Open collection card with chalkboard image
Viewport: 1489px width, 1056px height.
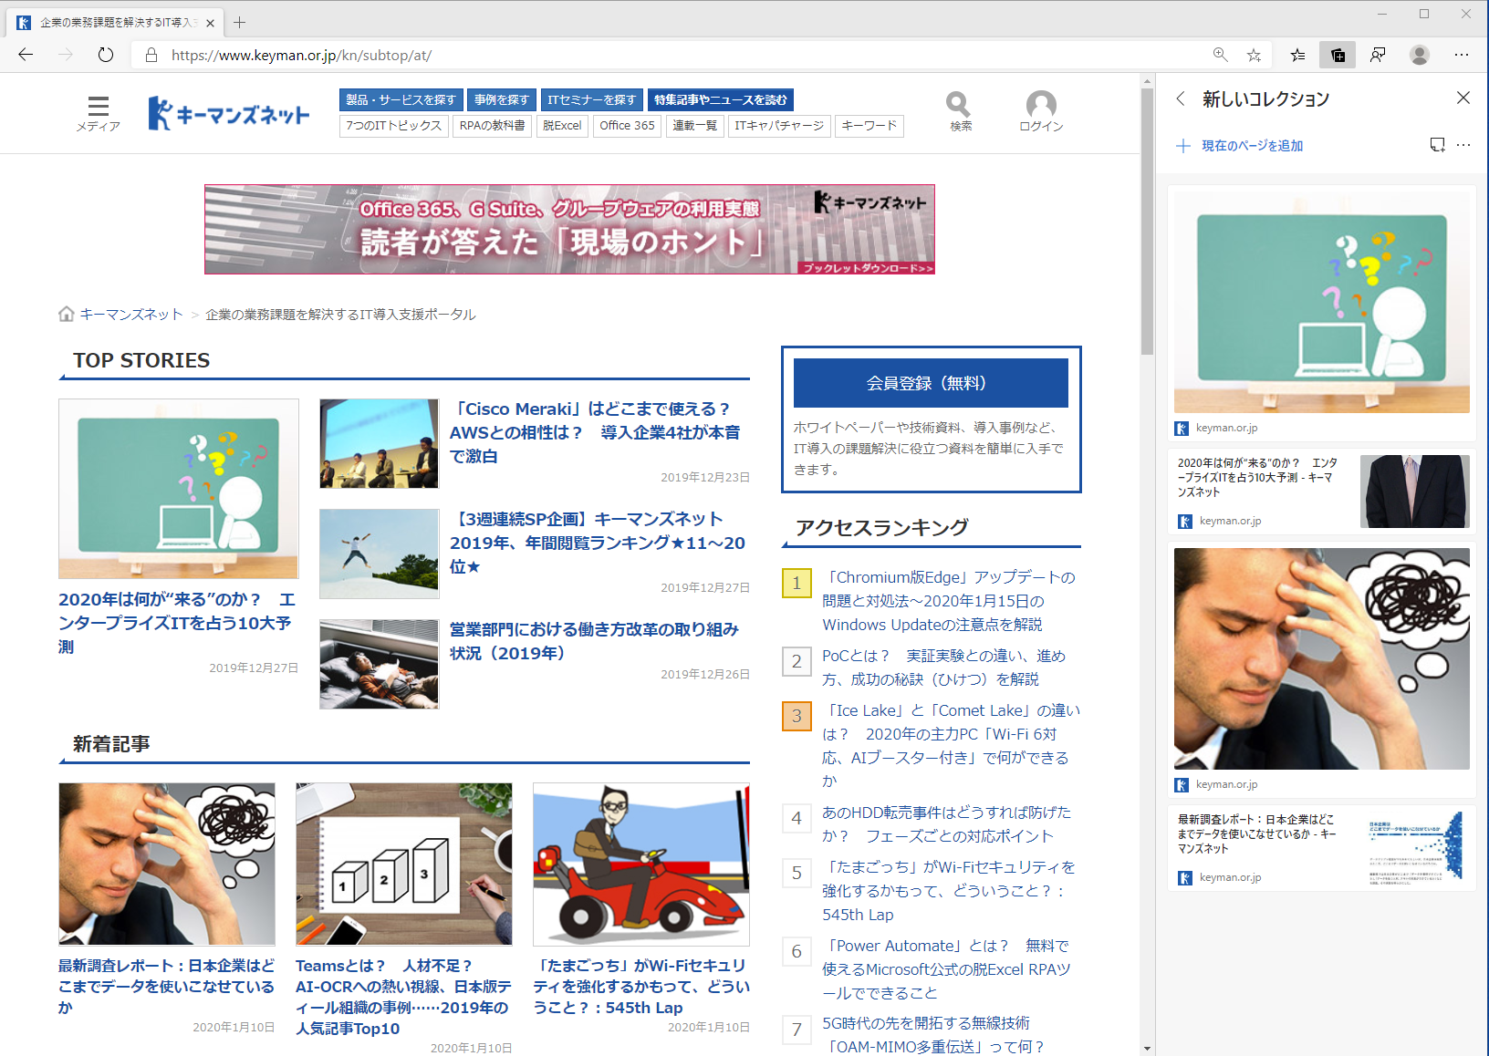pyautogui.click(x=1321, y=314)
